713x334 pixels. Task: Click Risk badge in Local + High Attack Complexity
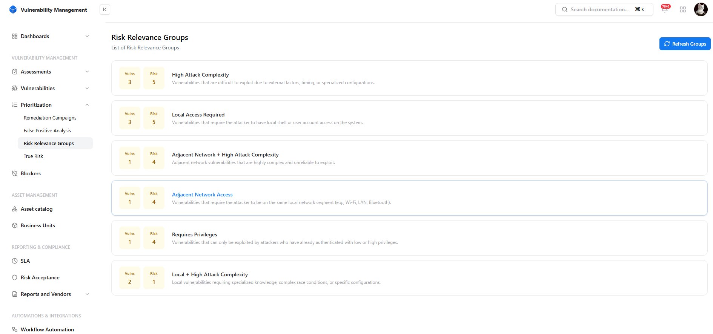154,278
